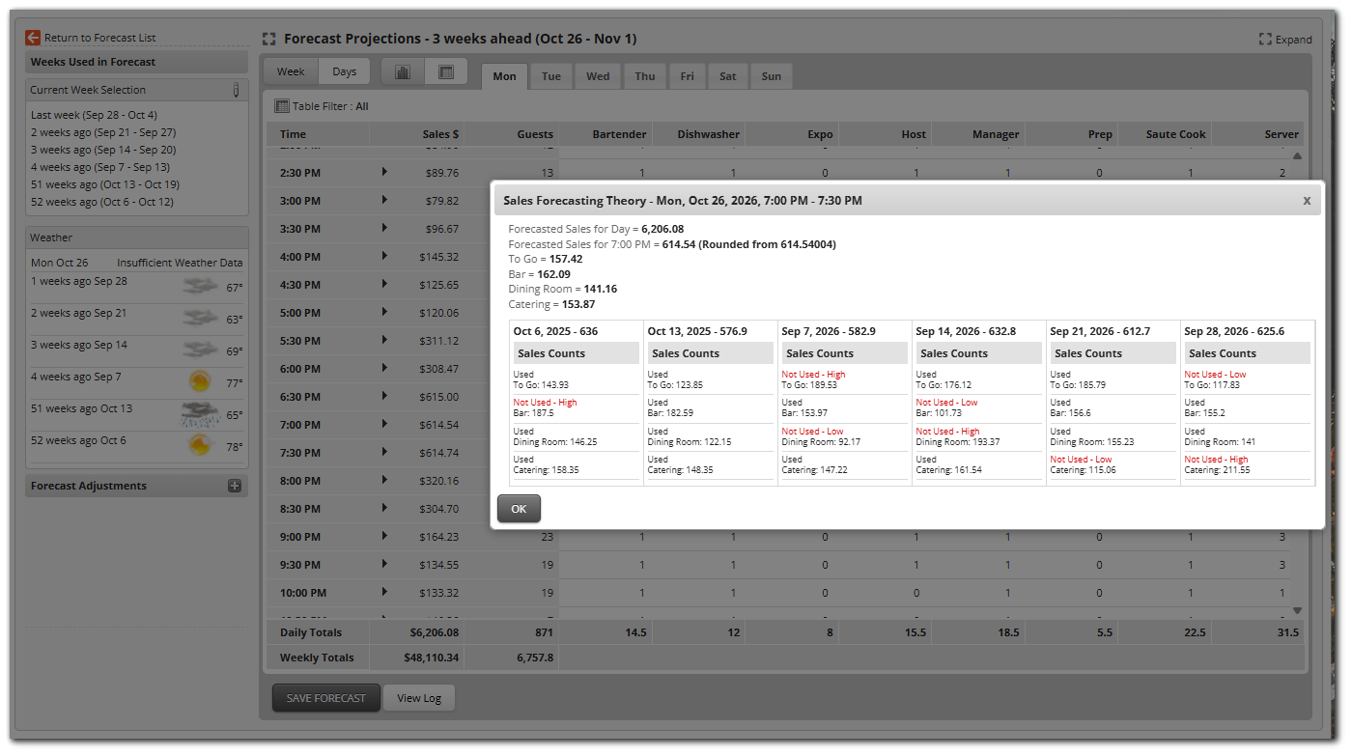Expand the 5:30 PM row arrow
This screenshot has height=756, width=1352.
click(x=384, y=340)
